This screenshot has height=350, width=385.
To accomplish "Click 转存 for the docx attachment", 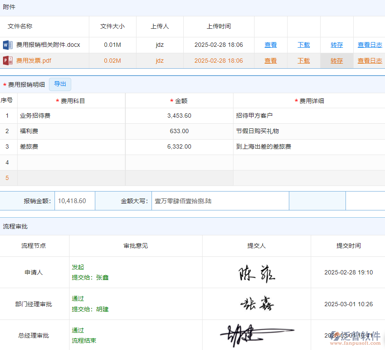I will (336, 45).
